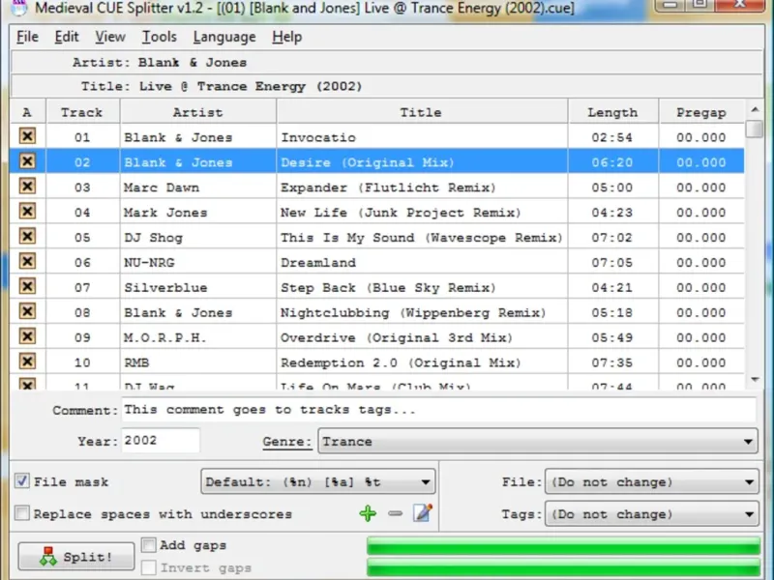Viewport: 774px width, 580px height.
Task: Open the View menu
Action: point(109,37)
